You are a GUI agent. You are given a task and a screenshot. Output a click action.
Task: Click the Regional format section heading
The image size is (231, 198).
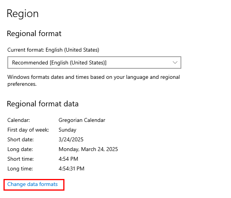[34, 34]
